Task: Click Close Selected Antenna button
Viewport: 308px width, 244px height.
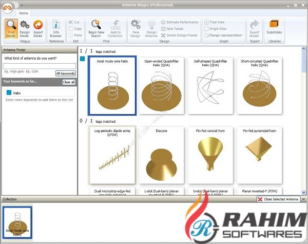Action: 278,199
